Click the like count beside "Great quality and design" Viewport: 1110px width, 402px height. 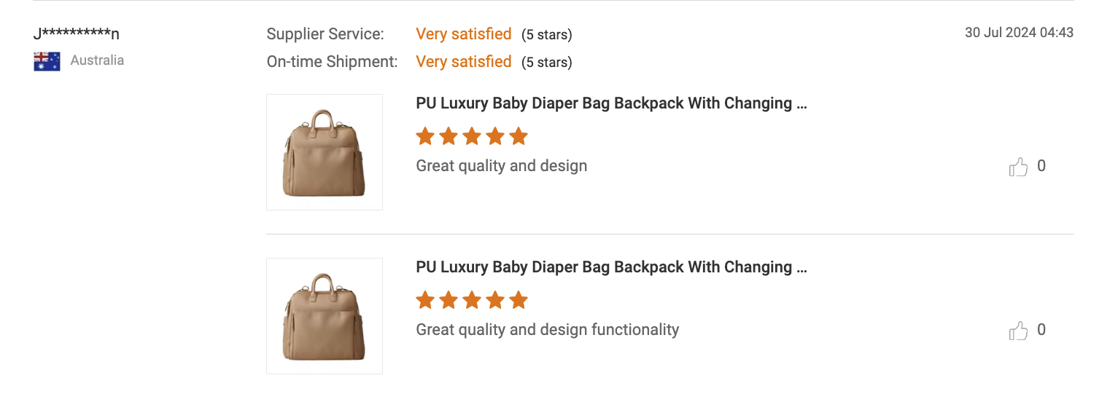[1041, 166]
